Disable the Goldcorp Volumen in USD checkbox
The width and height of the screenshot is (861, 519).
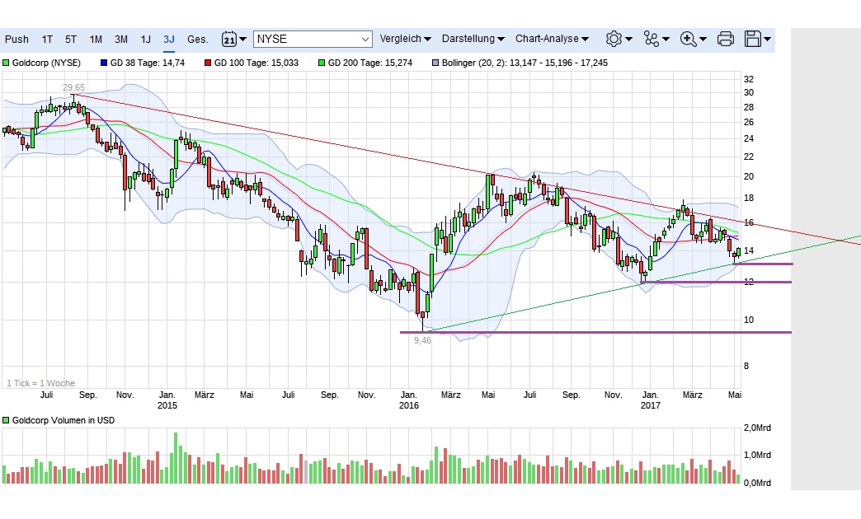tap(7, 420)
